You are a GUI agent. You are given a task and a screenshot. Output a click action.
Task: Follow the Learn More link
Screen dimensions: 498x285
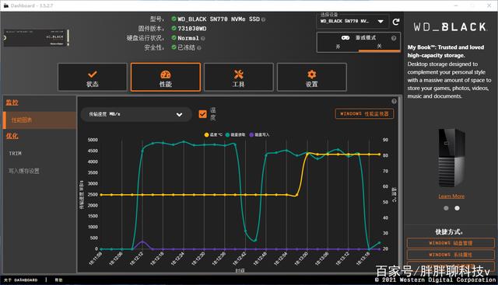tap(451, 196)
